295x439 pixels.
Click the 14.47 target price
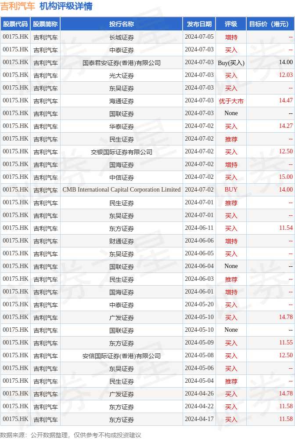coord(286,101)
